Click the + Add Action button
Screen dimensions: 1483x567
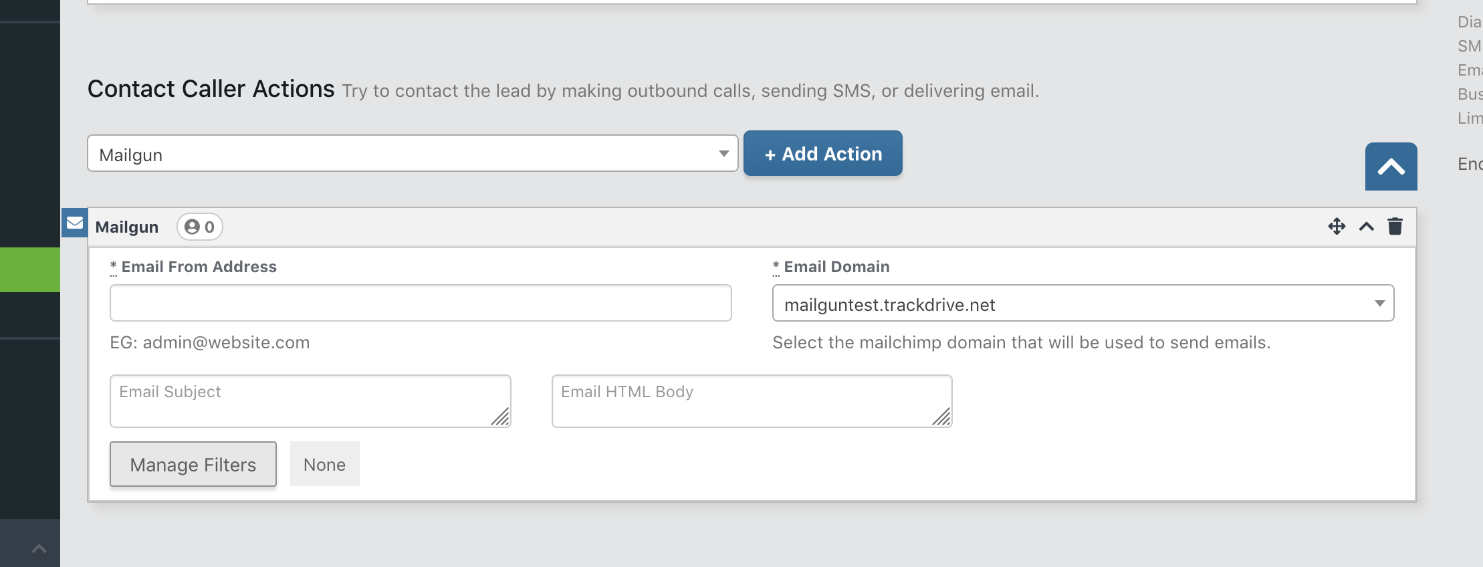[x=823, y=153]
